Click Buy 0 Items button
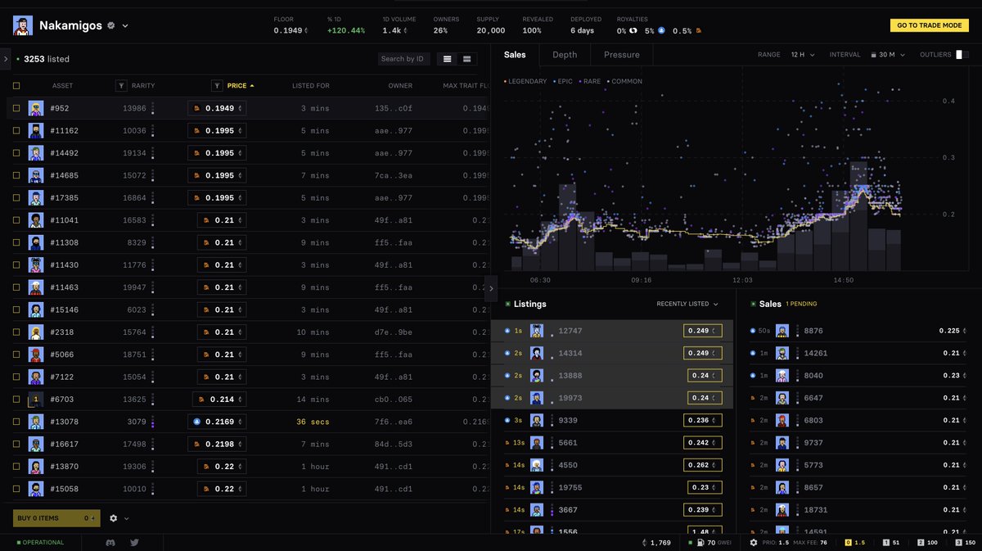982x551 pixels. [56, 517]
